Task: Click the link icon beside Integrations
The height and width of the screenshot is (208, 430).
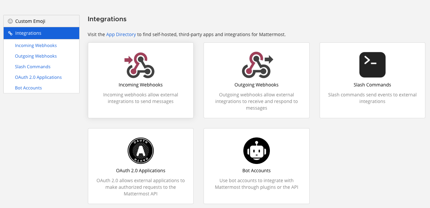Action: (x=10, y=33)
